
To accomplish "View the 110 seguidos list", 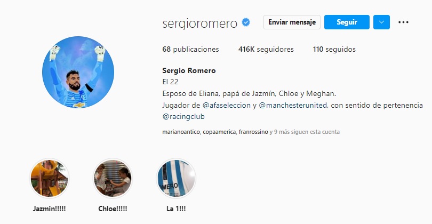I will (x=334, y=49).
